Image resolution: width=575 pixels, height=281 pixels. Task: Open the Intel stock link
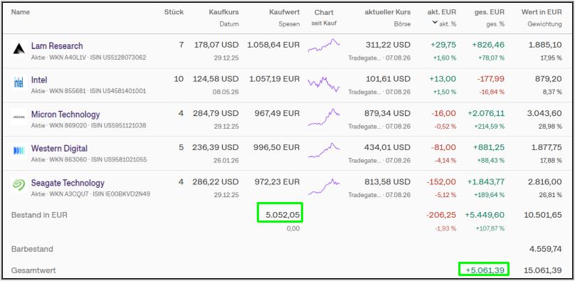coord(39,80)
